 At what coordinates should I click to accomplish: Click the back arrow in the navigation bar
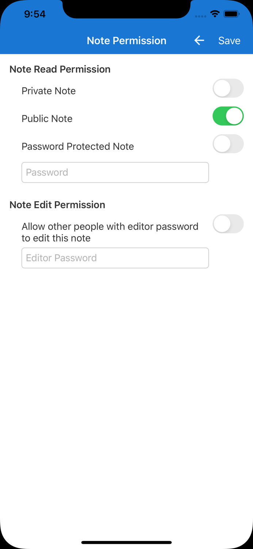[199, 41]
